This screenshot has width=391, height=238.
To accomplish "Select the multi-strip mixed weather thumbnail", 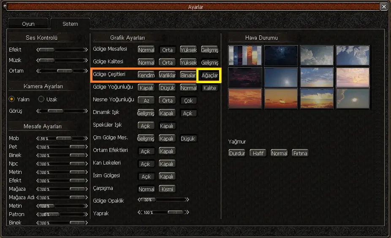I will (245, 56).
